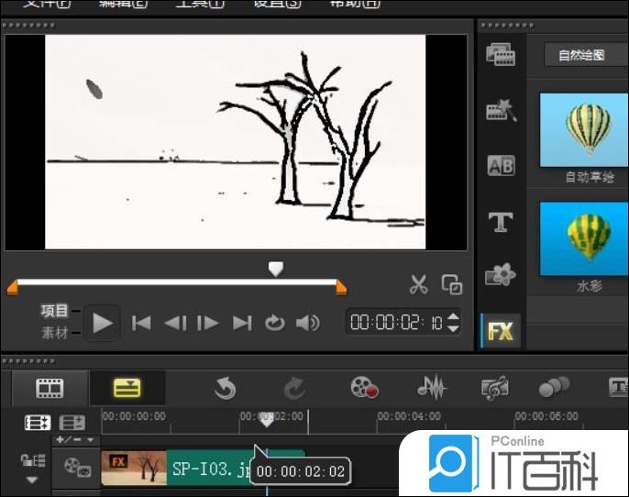This screenshot has height=497, width=629.
Task: Open the Transitions AB icon
Action: (501, 165)
